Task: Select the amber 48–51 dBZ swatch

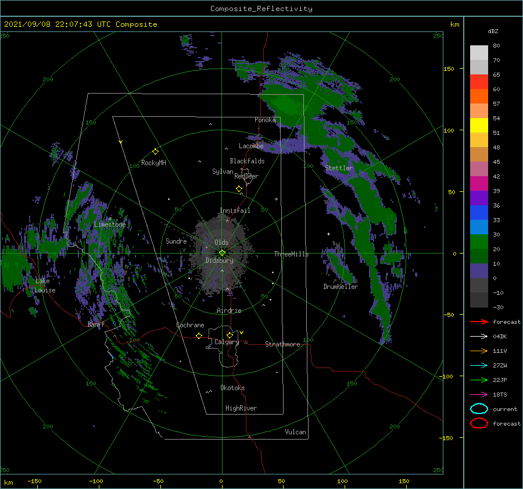Action: pos(479,140)
